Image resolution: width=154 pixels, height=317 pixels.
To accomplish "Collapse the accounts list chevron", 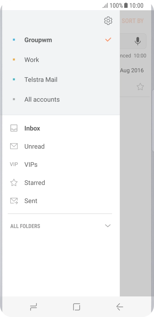I will pyautogui.click(x=108, y=226).
